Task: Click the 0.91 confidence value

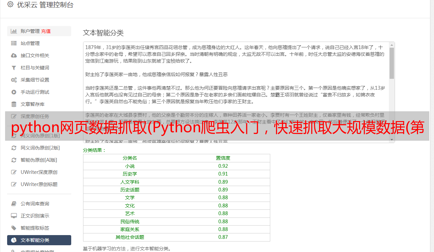Action: tap(223, 174)
